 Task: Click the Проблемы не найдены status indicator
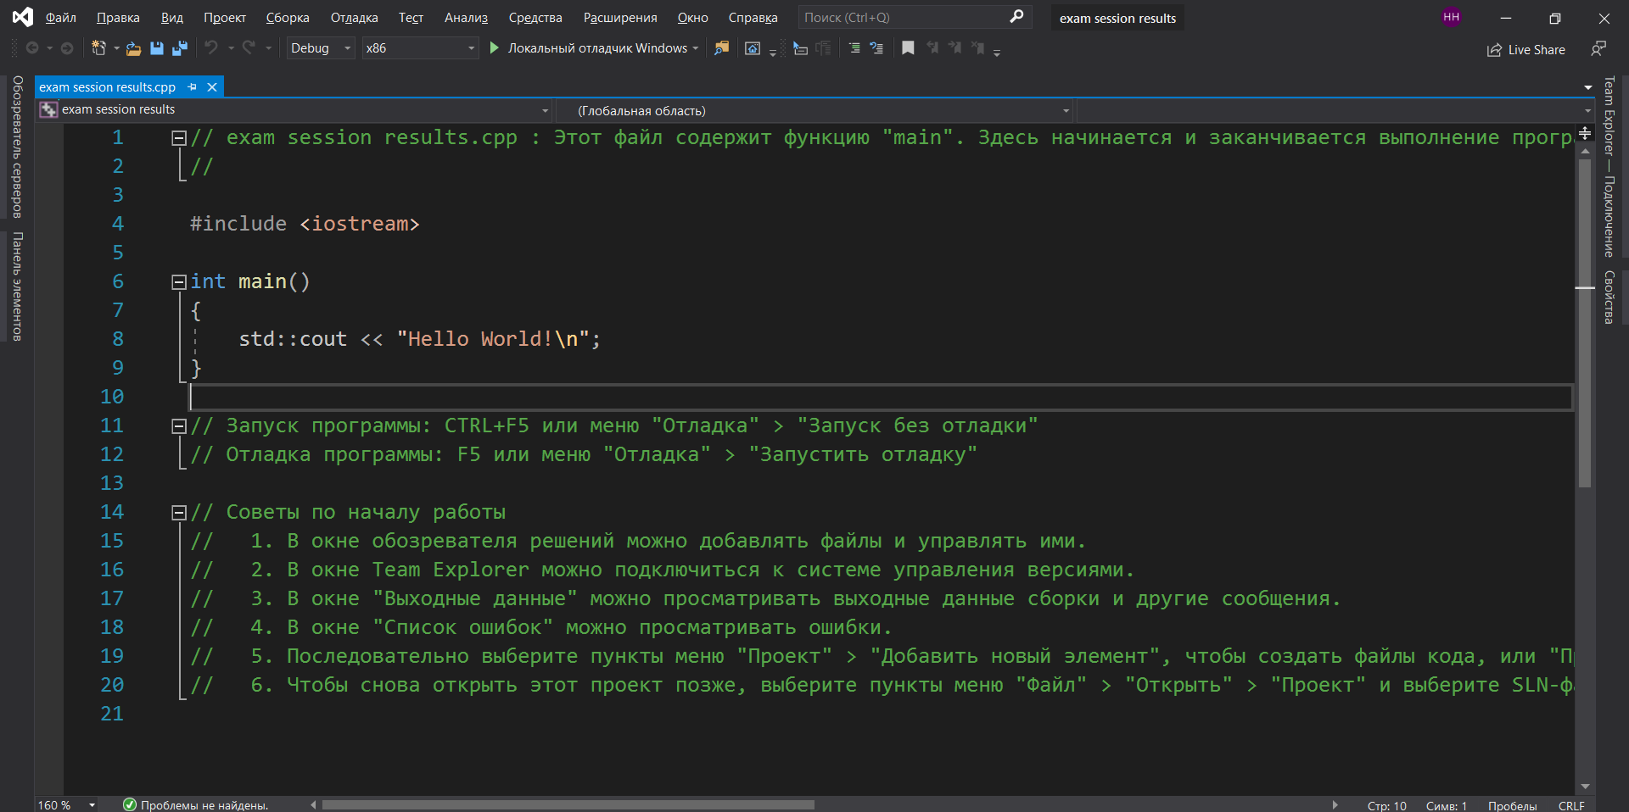pos(196,805)
